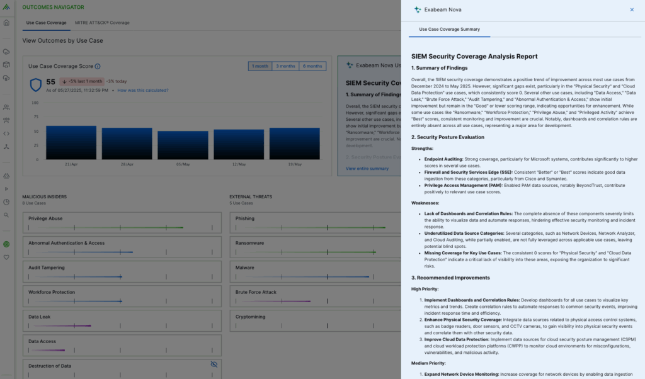Image resolution: width=645 pixels, height=379 pixels.
Task: Open Home from the left sidebar
Action: (6, 22)
